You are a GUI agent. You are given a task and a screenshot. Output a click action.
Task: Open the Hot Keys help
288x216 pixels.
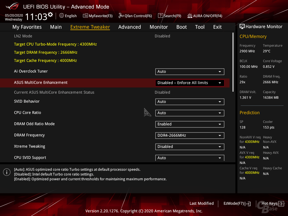click(273, 204)
